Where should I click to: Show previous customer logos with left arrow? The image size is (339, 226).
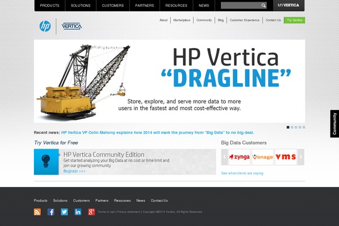pyautogui.click(x=224, y=157)
